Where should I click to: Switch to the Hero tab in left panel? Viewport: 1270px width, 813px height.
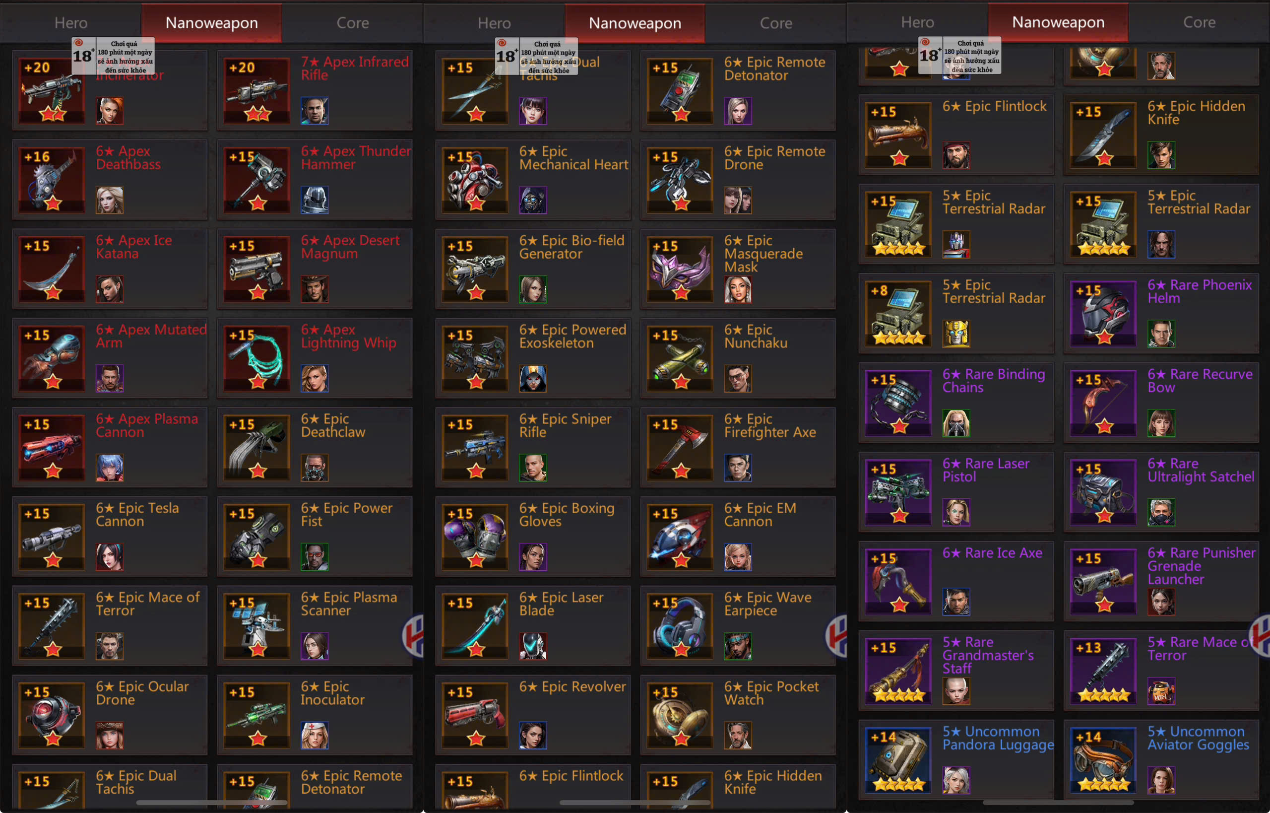pos(71,23)
